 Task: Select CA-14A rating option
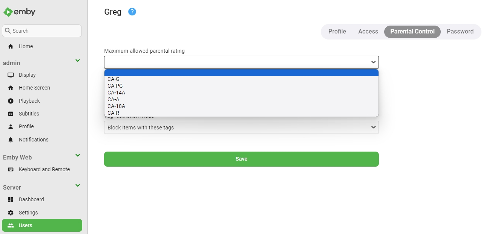tap(241, 93)
